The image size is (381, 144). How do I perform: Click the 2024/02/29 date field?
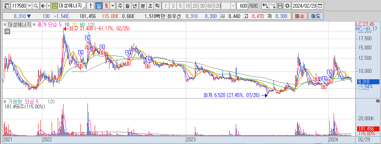tap(305, 6)
